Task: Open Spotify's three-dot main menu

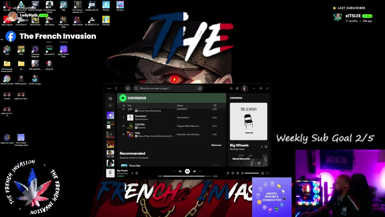Action: click(x=109, y=88)
